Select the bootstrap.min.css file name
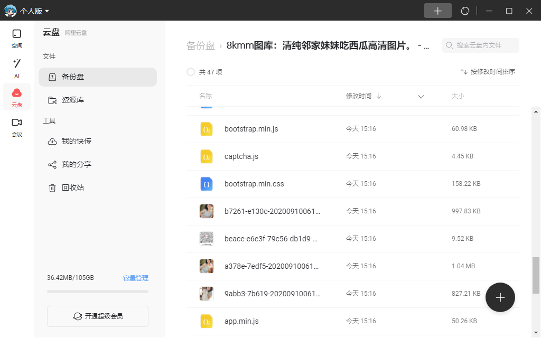 click(x=254, y=184)
